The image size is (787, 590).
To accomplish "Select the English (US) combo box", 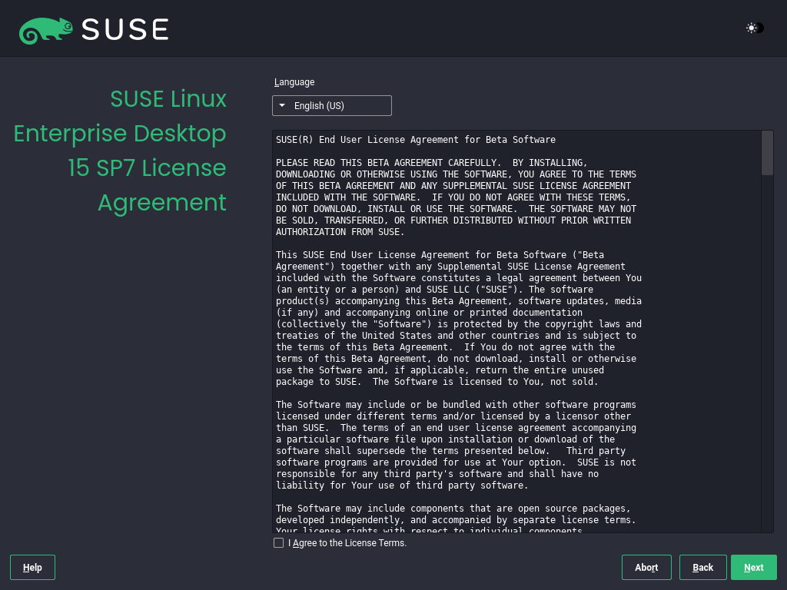I will click(x=331, y=105).
